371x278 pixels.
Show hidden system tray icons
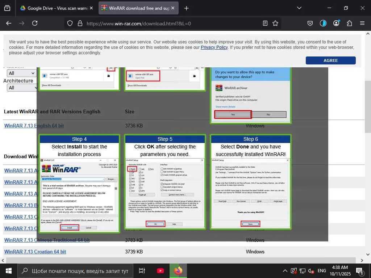tap(285, 271)
